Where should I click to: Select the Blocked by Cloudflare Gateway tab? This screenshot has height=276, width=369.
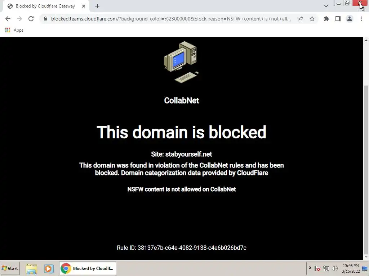[46, 6]
